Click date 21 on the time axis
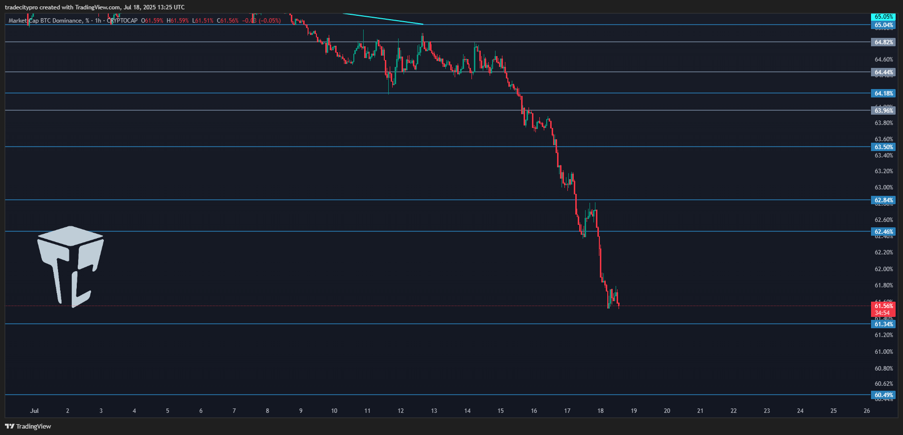The image size is (903, 435). (700, 411)
